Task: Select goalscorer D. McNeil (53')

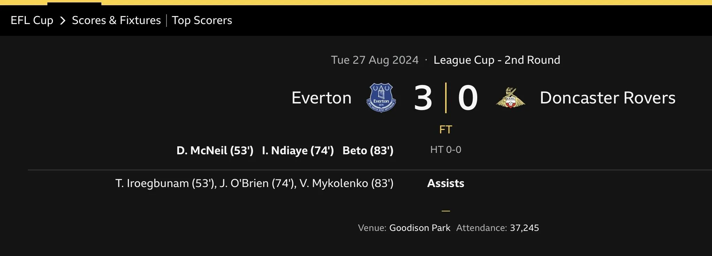Action: pyautogui.click(x=215, y=150)
